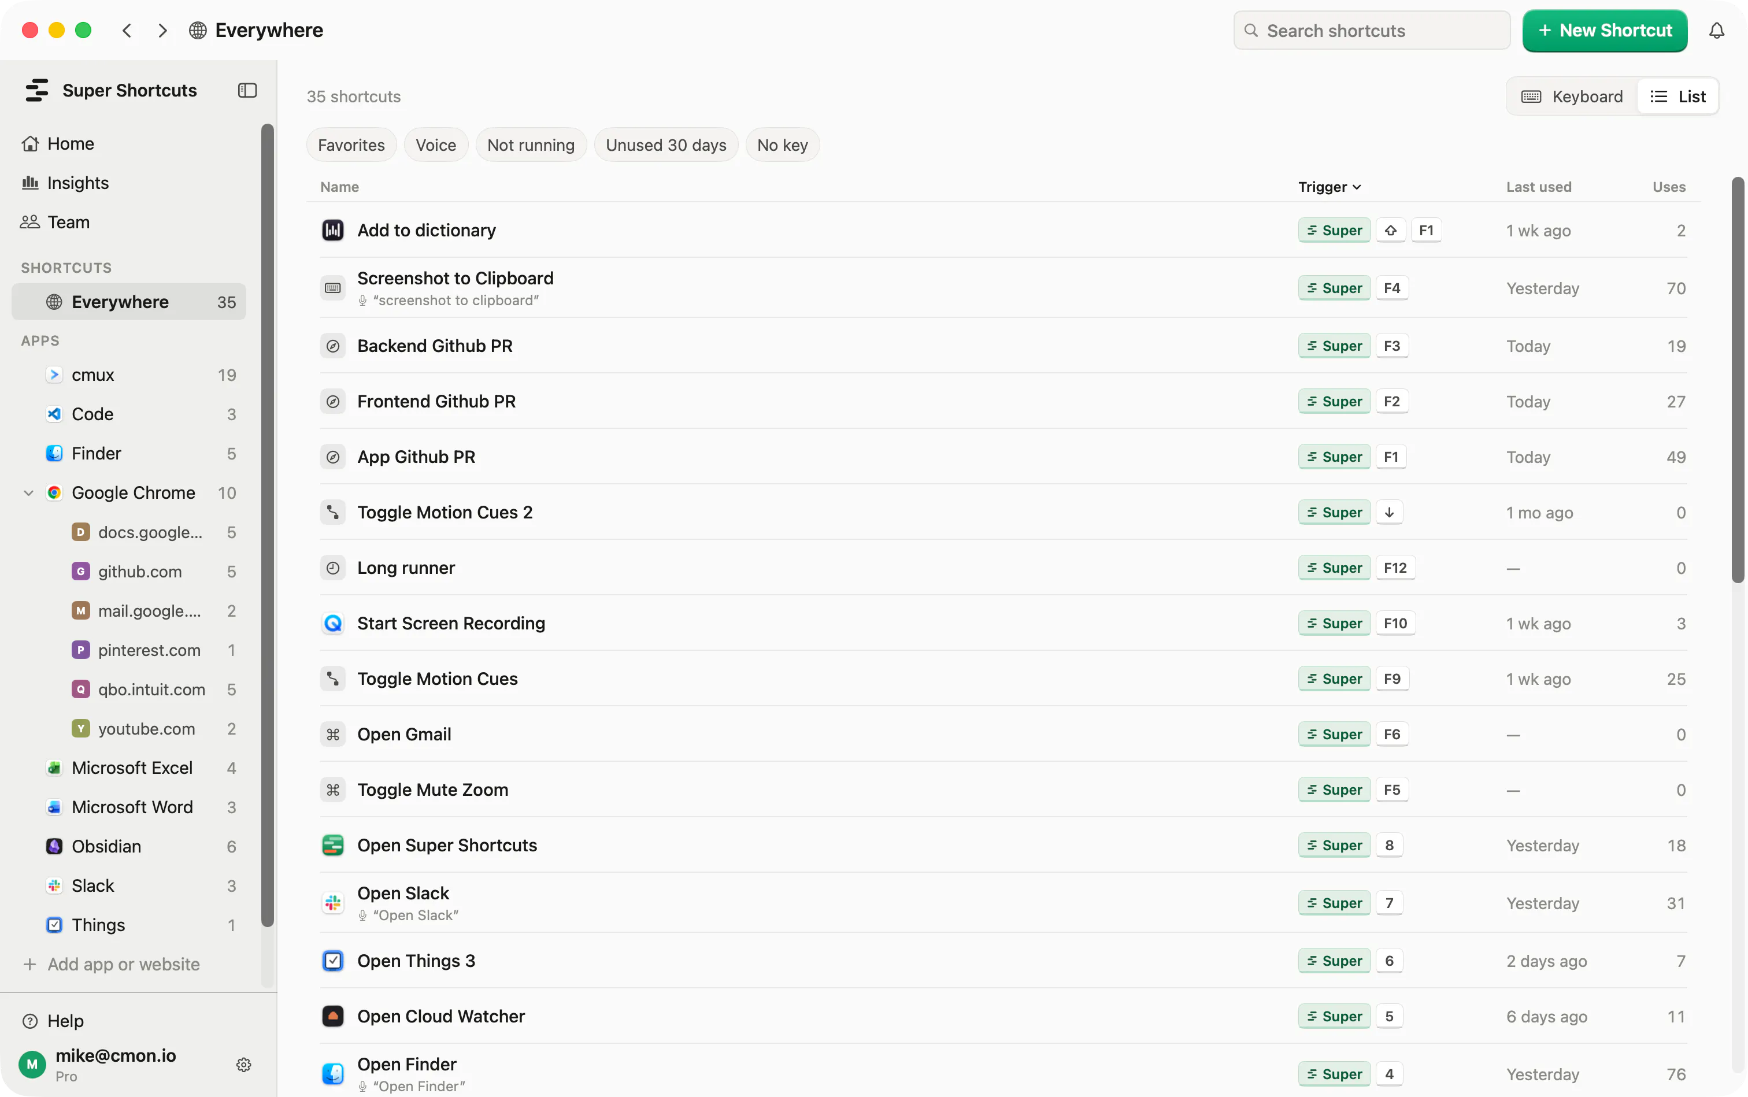
Task: Click the Long runner clock icon
Action: (x=332, y=568)
